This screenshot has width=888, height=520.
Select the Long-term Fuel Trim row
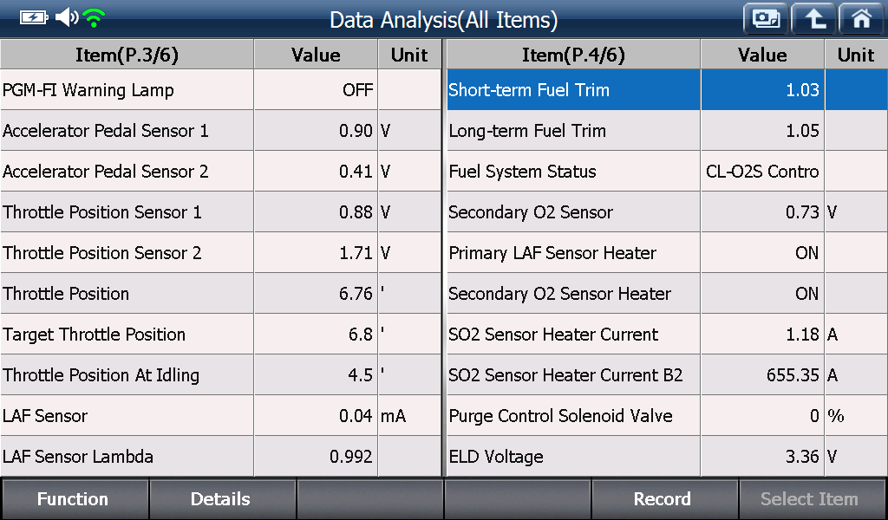(x=667, y=131)
